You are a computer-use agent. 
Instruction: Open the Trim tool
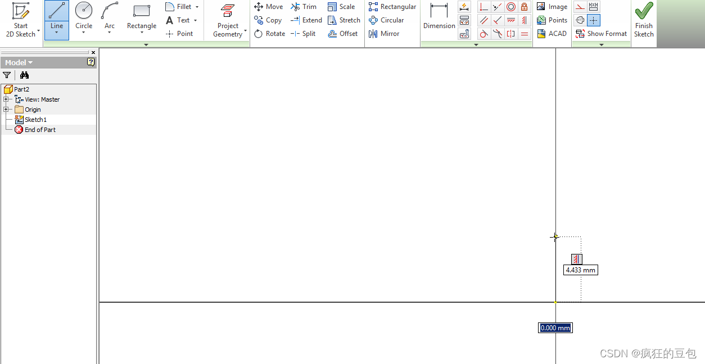(x=304, y=6)
